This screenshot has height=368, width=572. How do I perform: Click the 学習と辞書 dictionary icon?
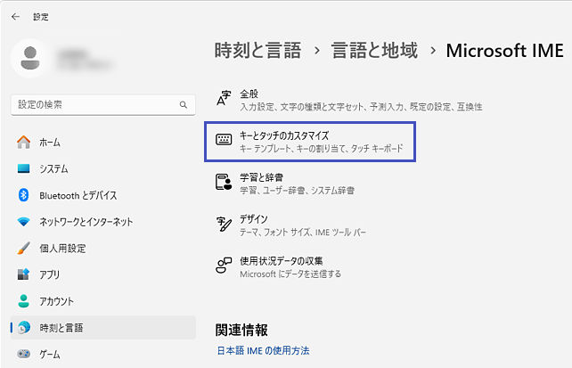[225, 183]
